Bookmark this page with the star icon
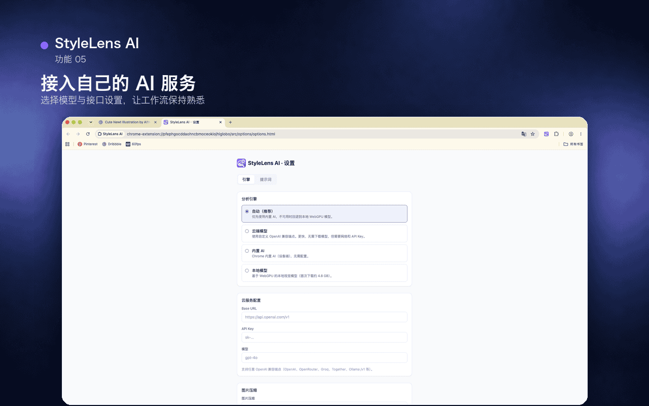The image size is (649, 406). (532, 134)
